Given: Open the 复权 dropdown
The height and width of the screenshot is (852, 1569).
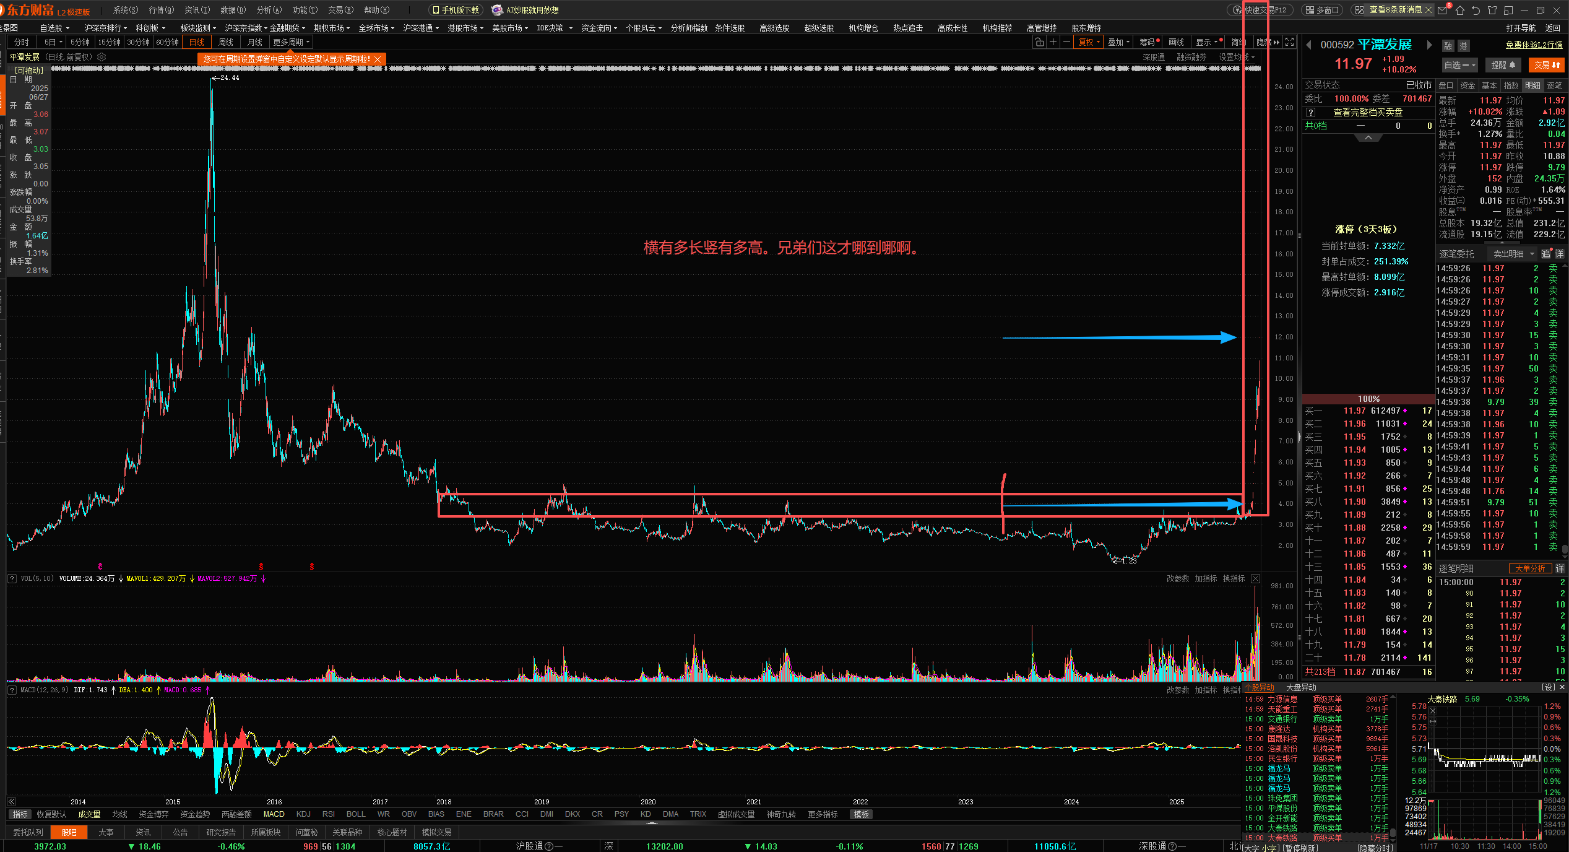Looking at the screenshot, I should 1089,42.
